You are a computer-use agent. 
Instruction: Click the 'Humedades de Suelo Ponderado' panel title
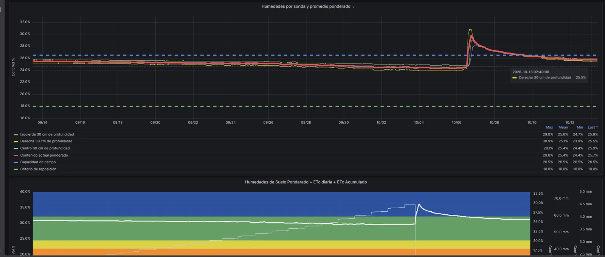coord(306,182)
